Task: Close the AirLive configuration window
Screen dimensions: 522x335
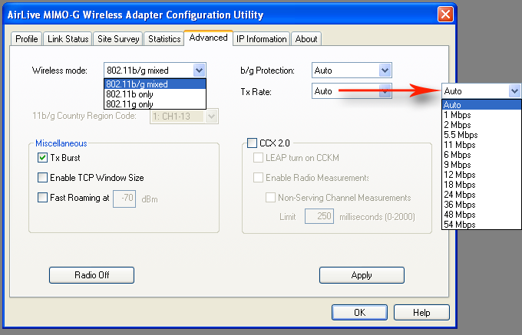Action: click(x=445, y=15)
